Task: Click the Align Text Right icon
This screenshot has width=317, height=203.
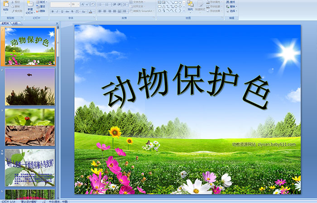Action: click(110, 11)
